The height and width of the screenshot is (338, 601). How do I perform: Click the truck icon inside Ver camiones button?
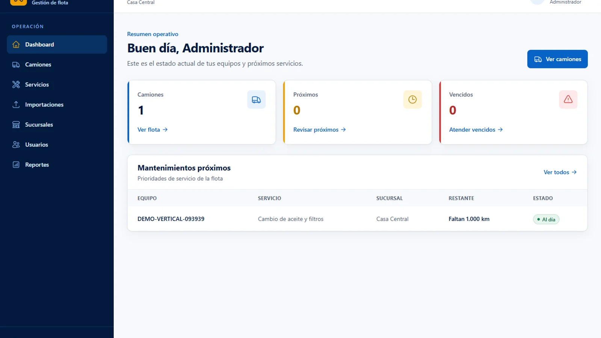pyautogui.click(x=538, y=59)
